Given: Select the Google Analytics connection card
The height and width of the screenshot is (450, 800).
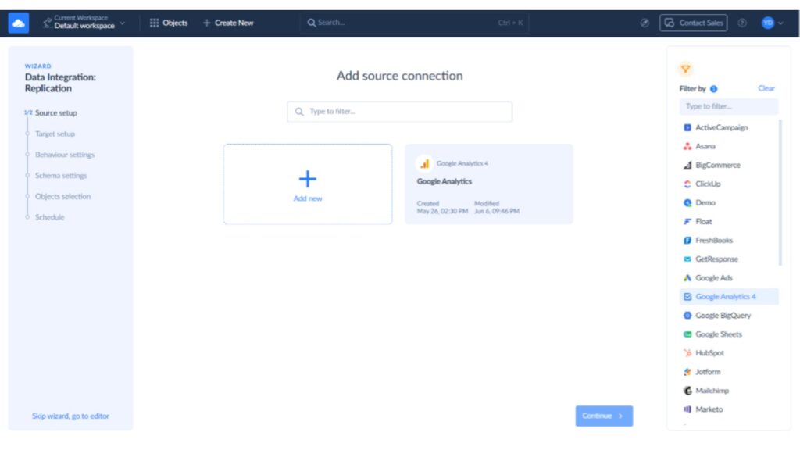Looking at the screenshot, I should (x=489, y=184).
